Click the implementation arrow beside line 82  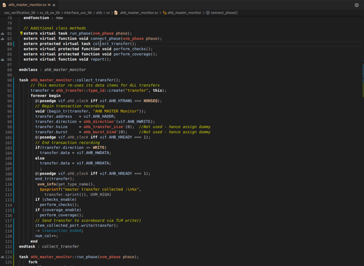(x=3, y=38)
